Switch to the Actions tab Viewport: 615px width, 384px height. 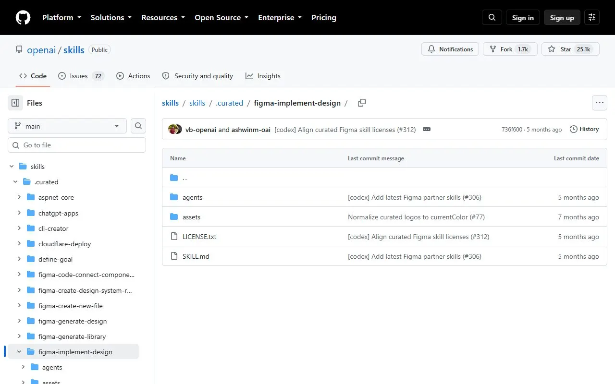pos(133,76)
